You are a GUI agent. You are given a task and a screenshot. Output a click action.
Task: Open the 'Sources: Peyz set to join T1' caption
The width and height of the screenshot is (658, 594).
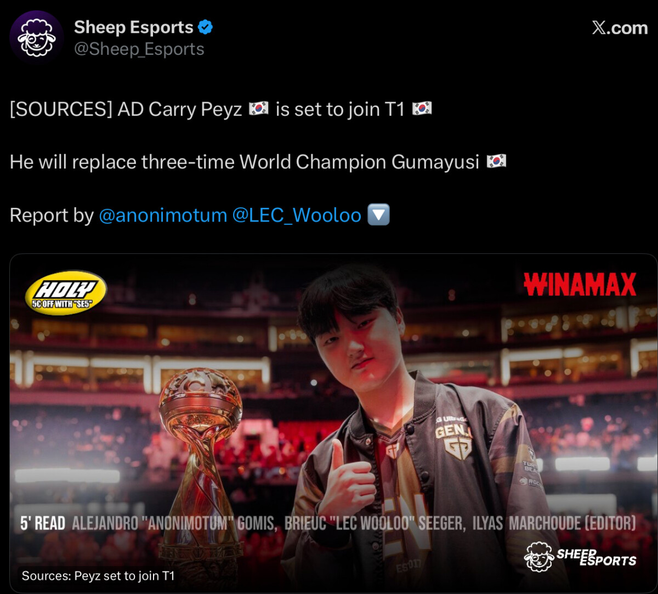(x=98, y=576)
